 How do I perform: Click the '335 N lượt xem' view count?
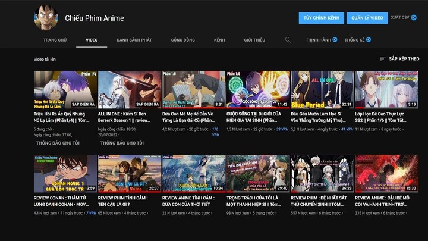367,213
